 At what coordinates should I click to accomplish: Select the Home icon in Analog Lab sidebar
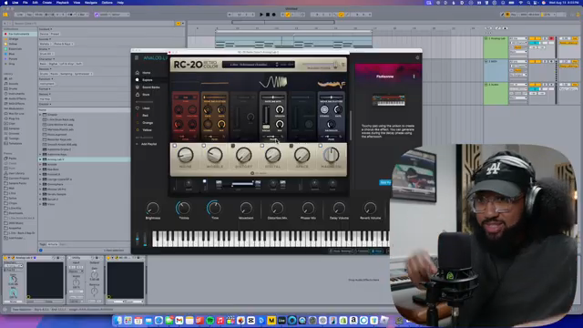[x=138, y=73]
